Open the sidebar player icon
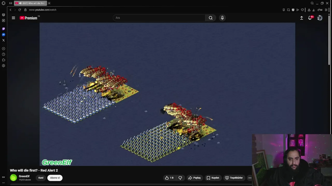The width and height of the screenshot is (332, 186). (3, 49)
